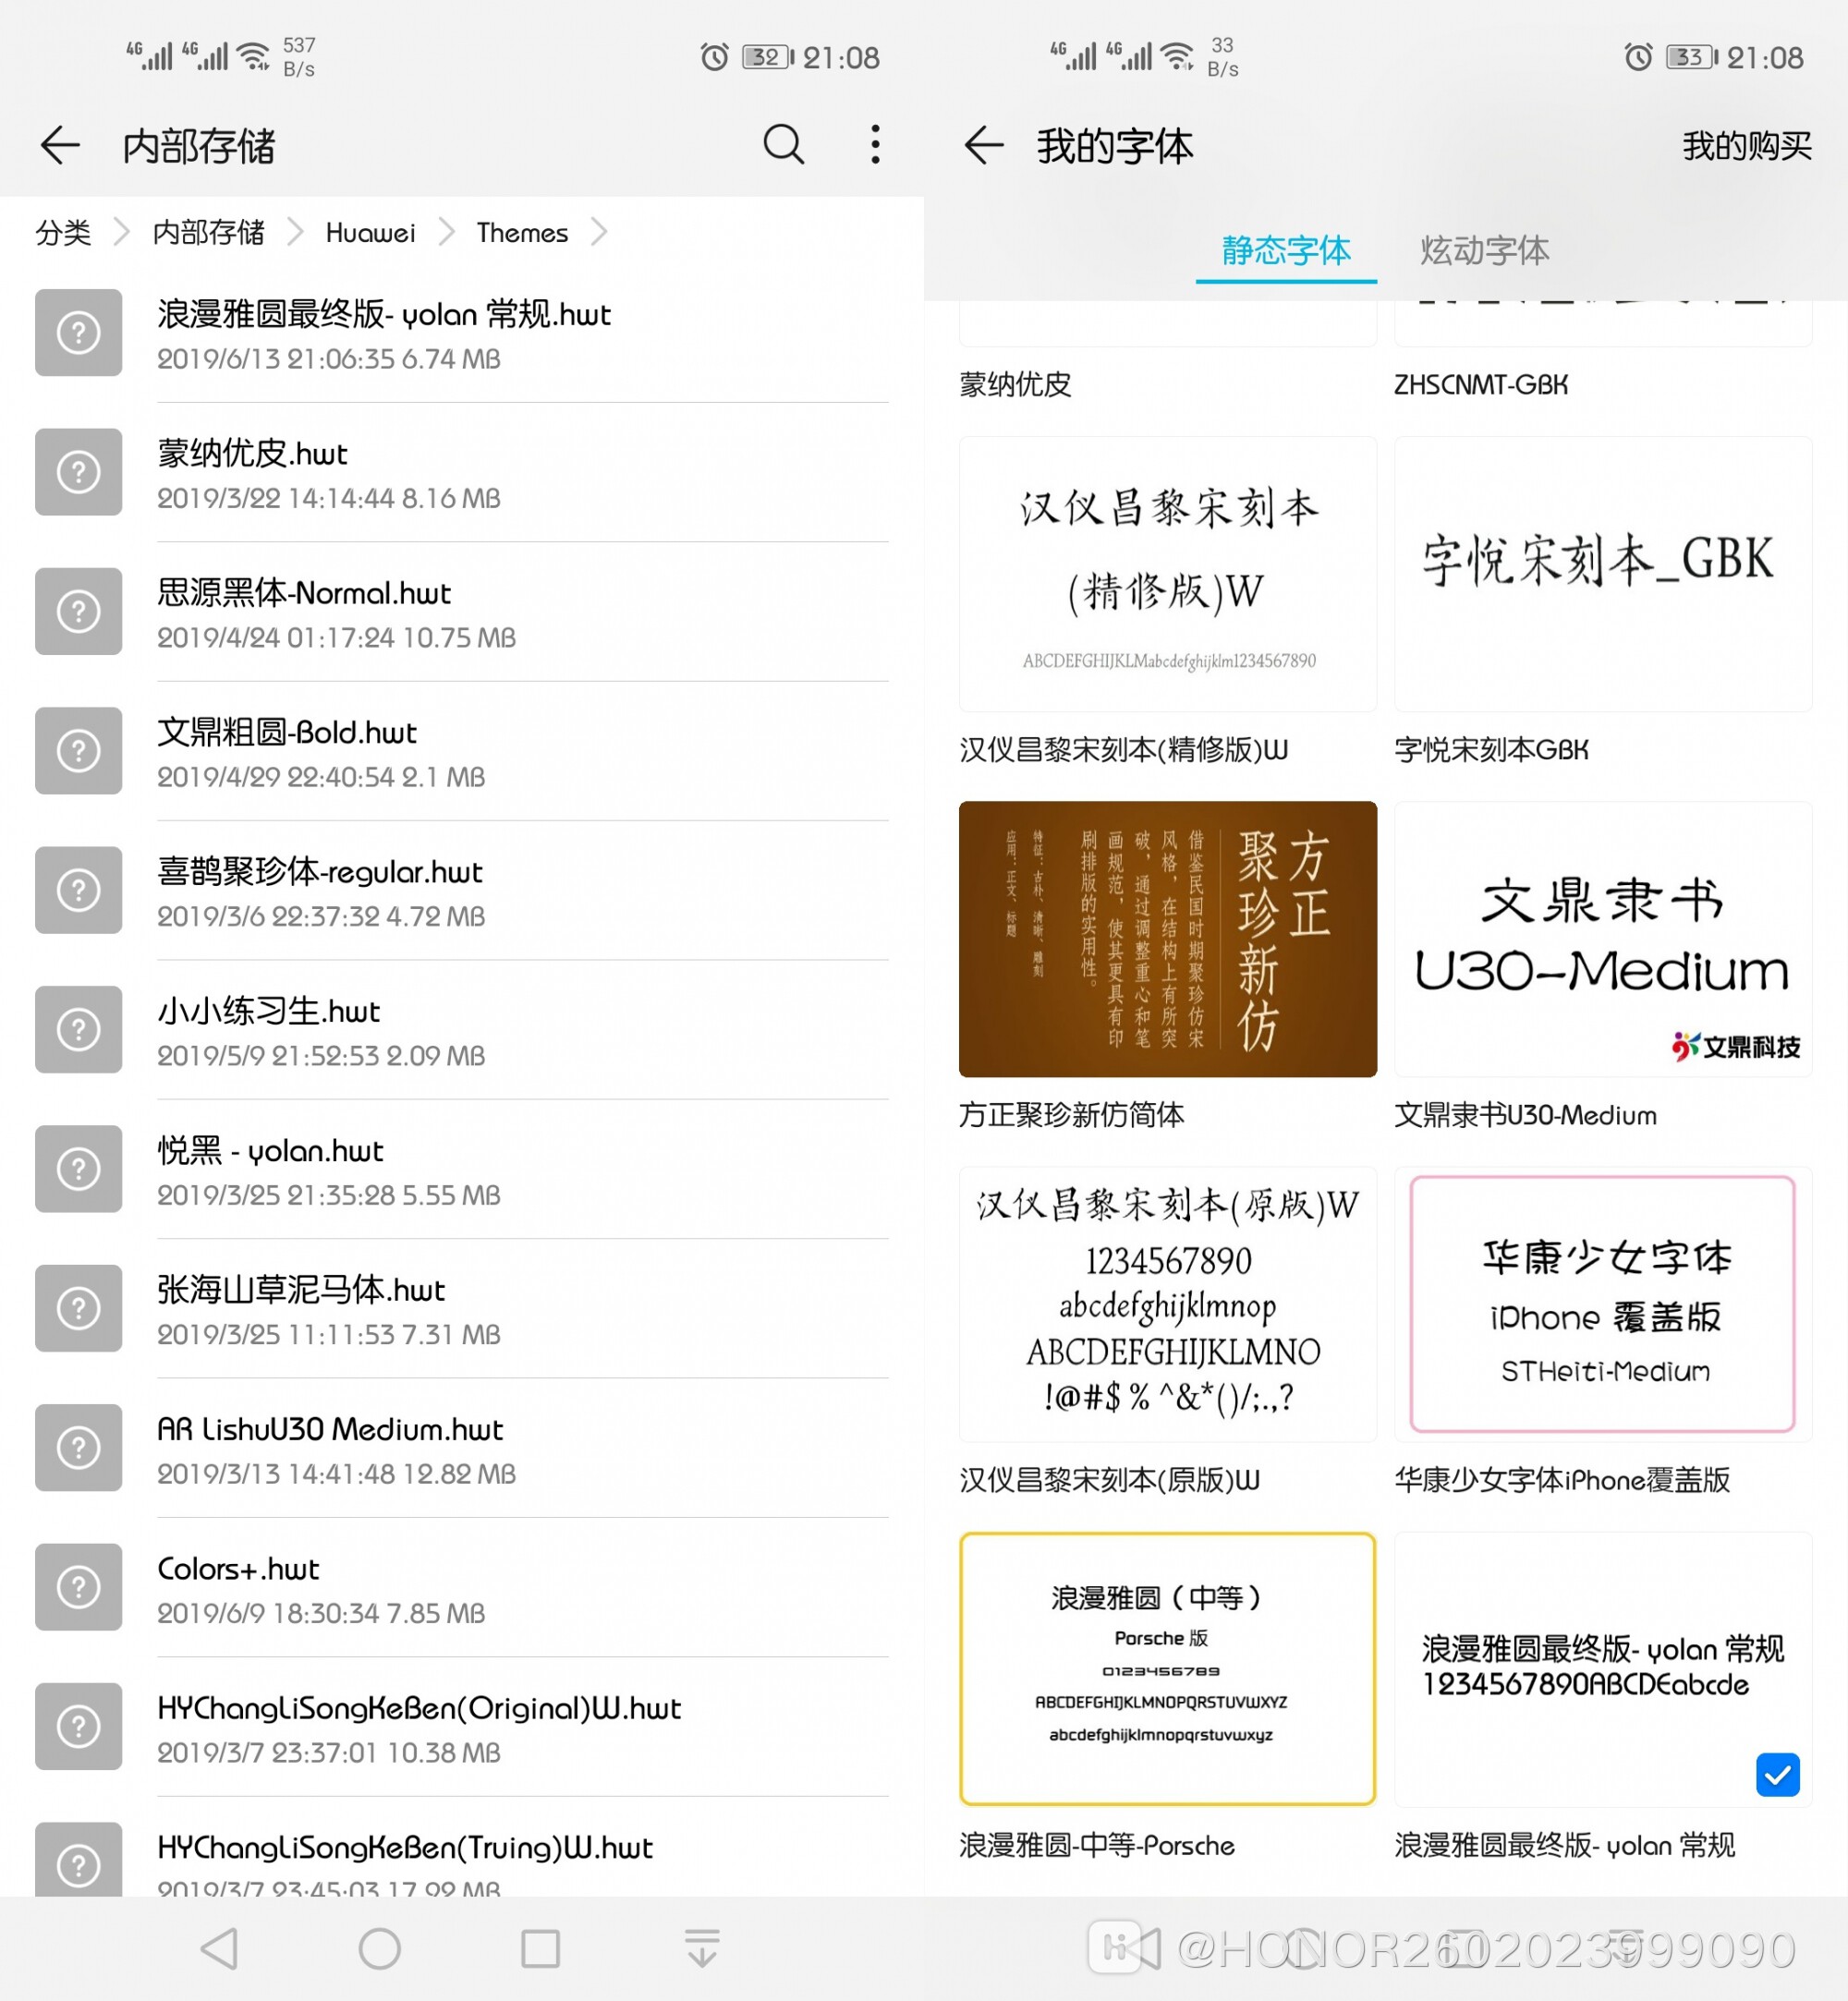This screenshot has width=1848, height=2001.
Task: Navigate to Huawei folder in the breadcrumb
Action: 370,233
